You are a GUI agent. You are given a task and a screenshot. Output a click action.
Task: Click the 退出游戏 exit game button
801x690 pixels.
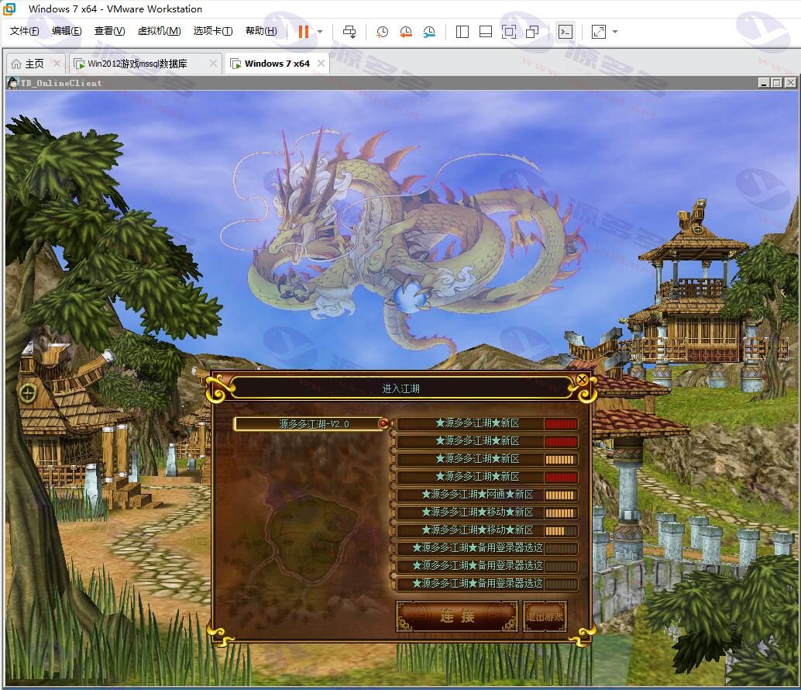[x=545, y=616]
